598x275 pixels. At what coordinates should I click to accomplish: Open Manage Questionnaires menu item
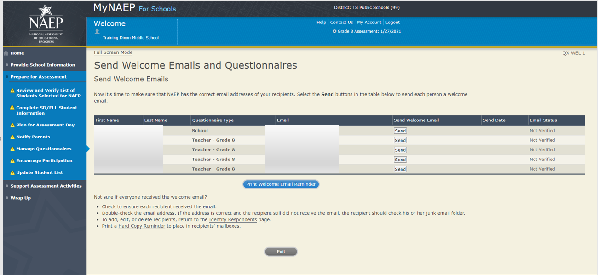pyautogui.click(x=44, y=149)
